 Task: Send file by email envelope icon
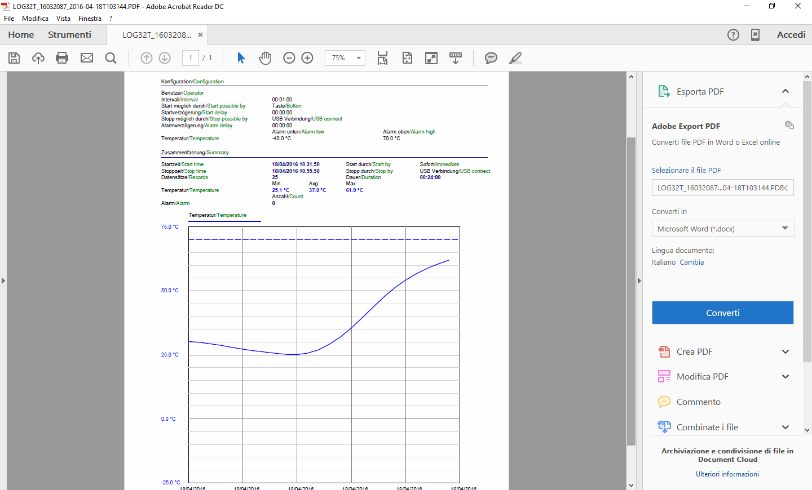tap(87, 58)
